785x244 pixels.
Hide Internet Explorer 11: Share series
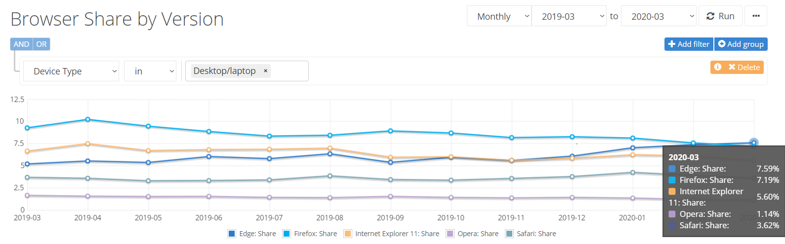(x=392, y=234)
